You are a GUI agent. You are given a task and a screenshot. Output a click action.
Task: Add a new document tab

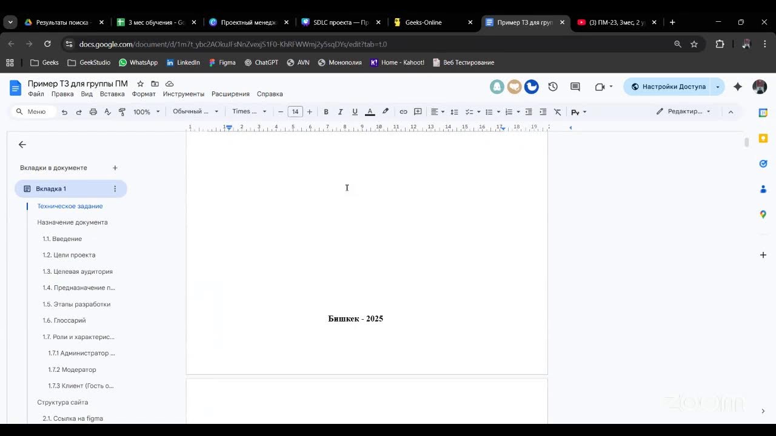115,168
